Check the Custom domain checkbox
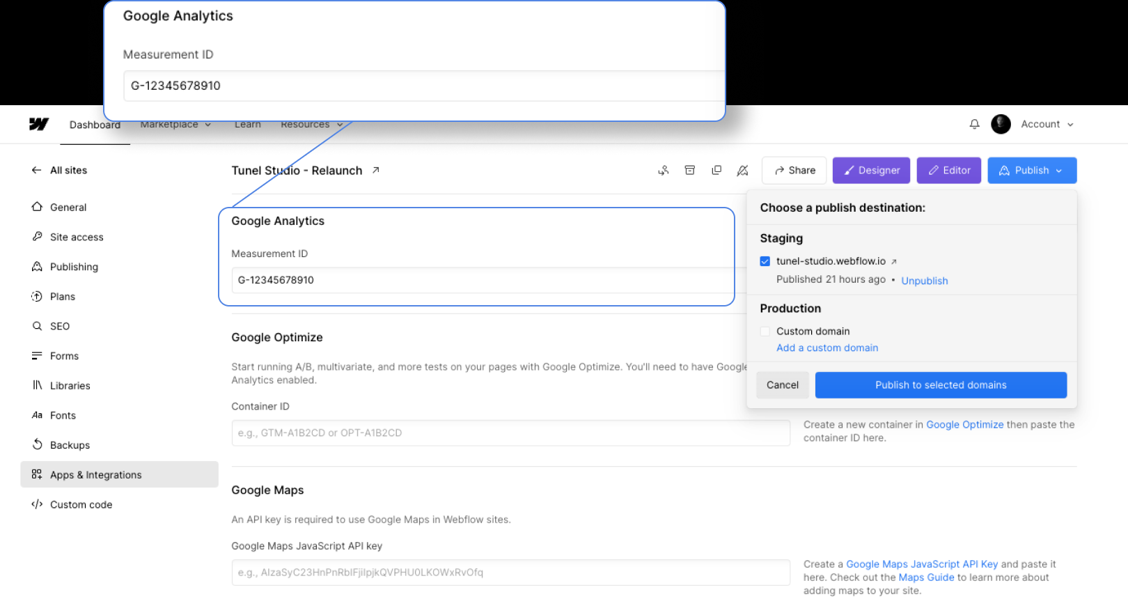The width and height of the screenshot is (1128, 613). point(765,332)
